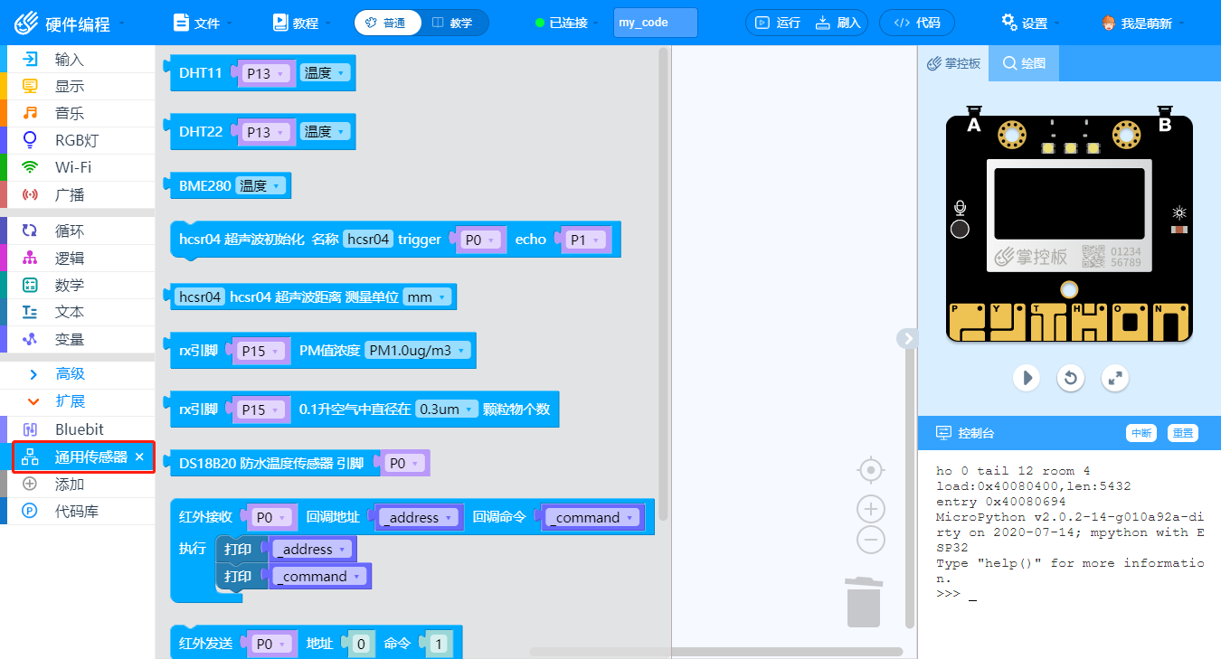This screenshot has height=659, width=1221.
Task: Click the light sensor icon on the board
Action: tap(1178, 213)
